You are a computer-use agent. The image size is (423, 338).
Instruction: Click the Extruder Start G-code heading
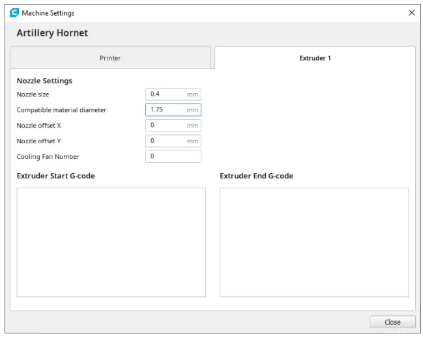coord(56,176)
